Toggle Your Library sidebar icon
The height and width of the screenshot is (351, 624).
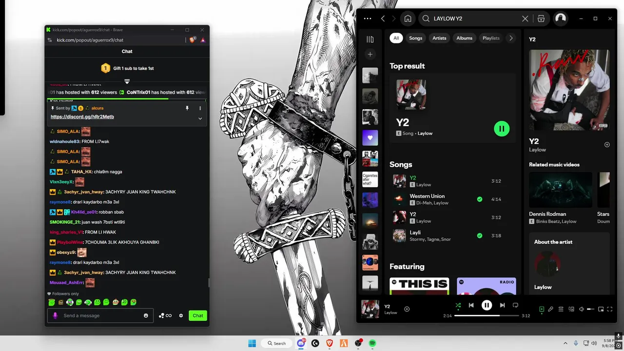[x=370, y=39]
